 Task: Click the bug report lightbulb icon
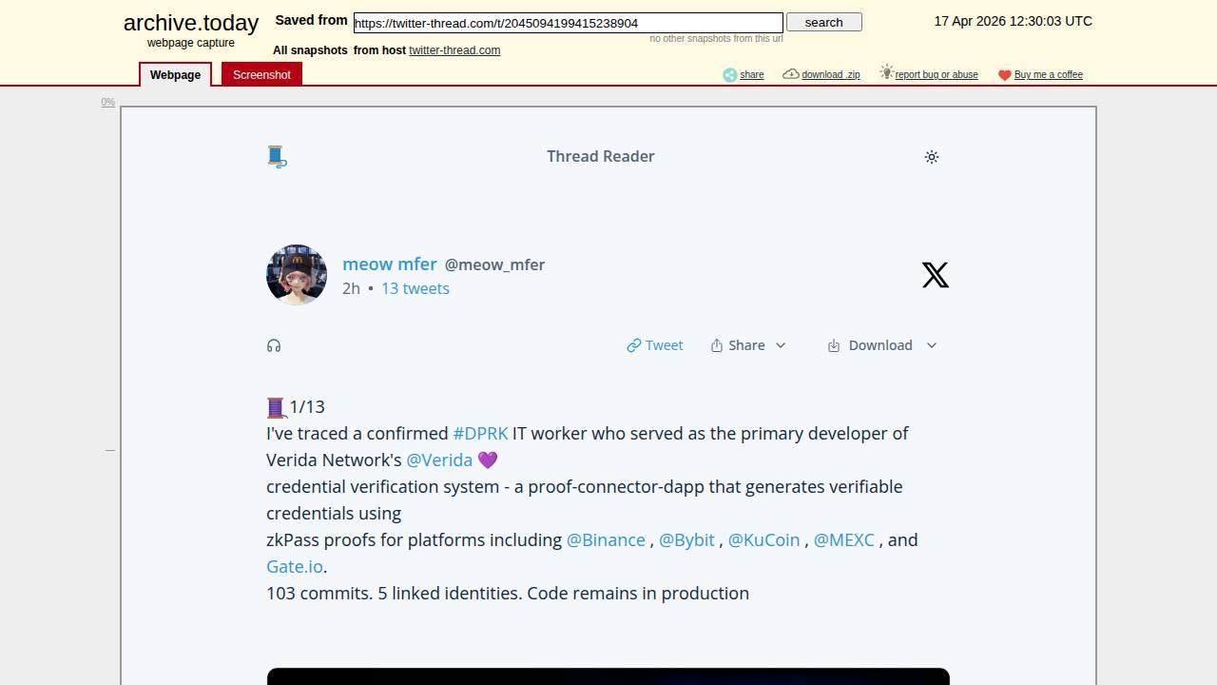coord(886,72)
